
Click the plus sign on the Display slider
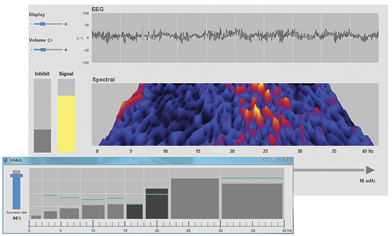66,24
